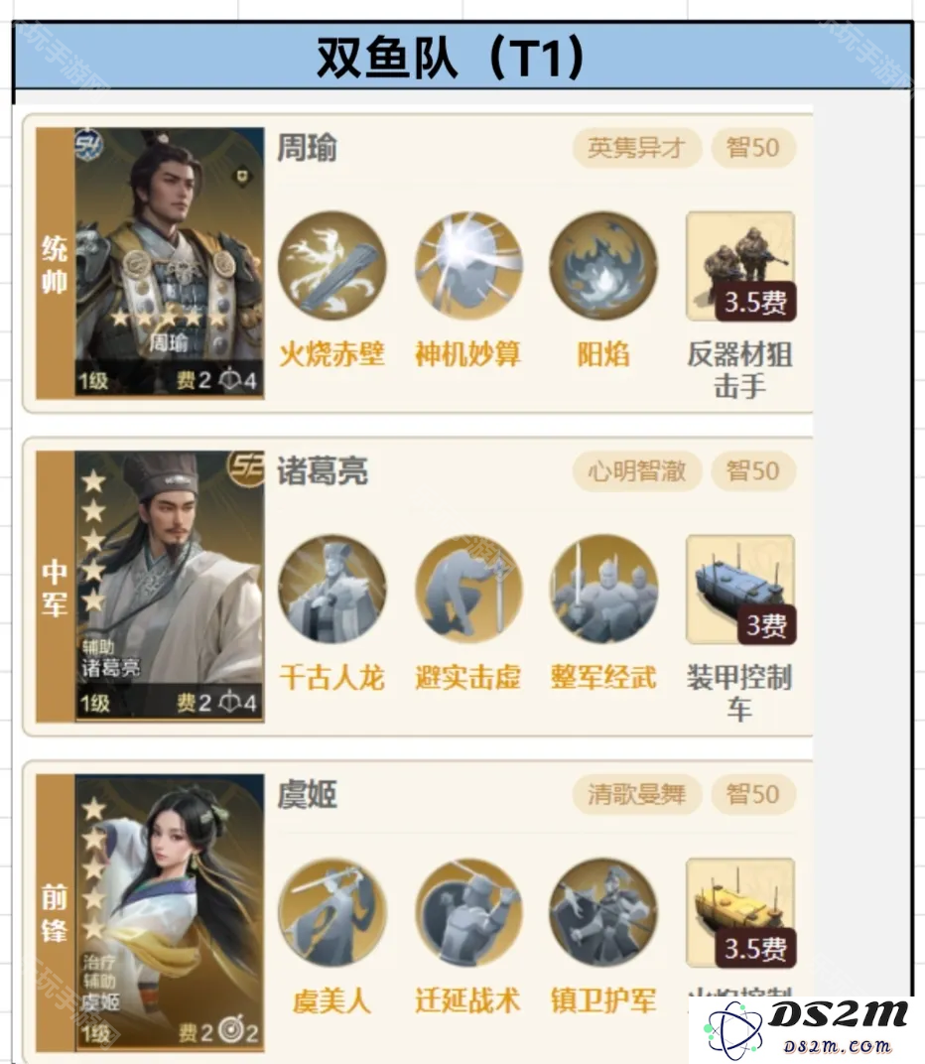This screenshot has width=925, height=1064.
Task: Open the 千古人龙 skill icon
Action: click(332, 589)
